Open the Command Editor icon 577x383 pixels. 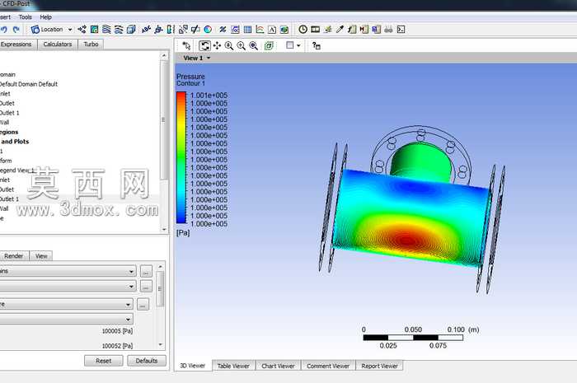click(401, 30)
